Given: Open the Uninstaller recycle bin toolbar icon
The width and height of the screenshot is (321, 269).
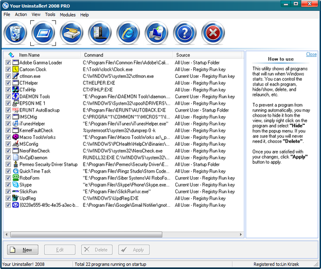Looking at the screenshot, I should point(15,33).
